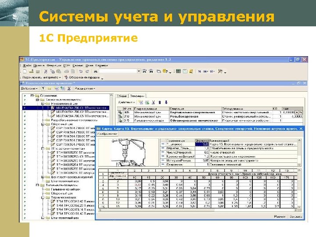This screenshot has height=237, width=316.
Task: Click the main toolbar search input field
Action: click(x=118, y=71)
